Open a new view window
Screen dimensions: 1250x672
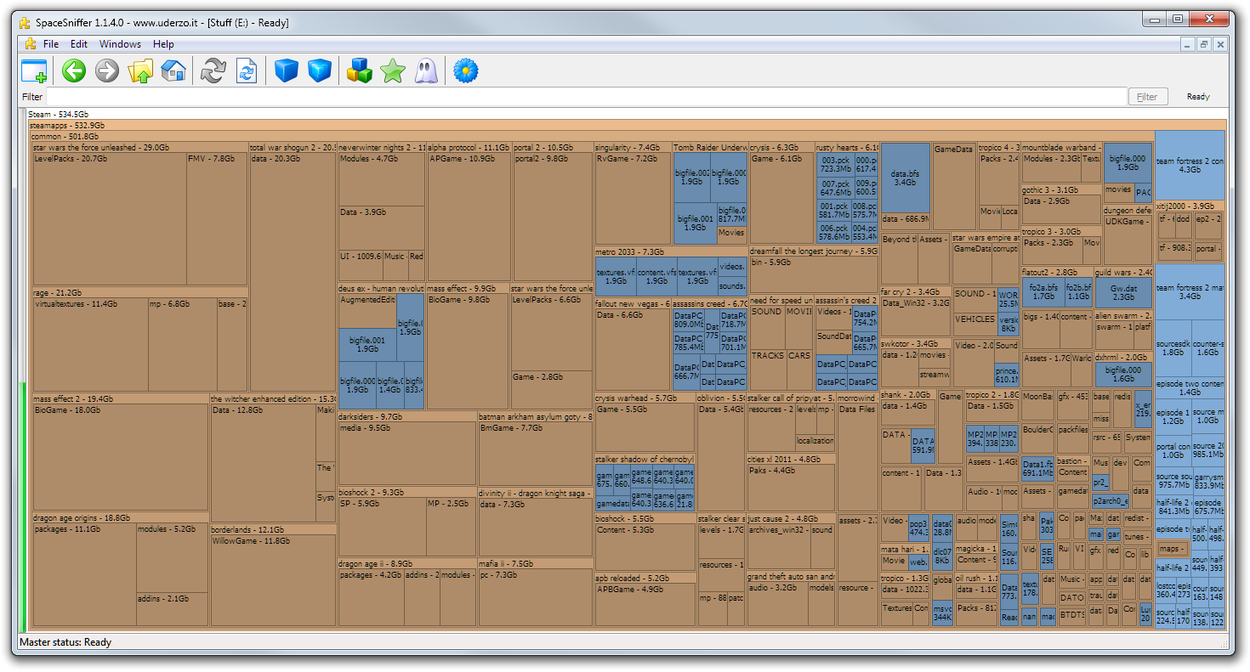(35, 71)
